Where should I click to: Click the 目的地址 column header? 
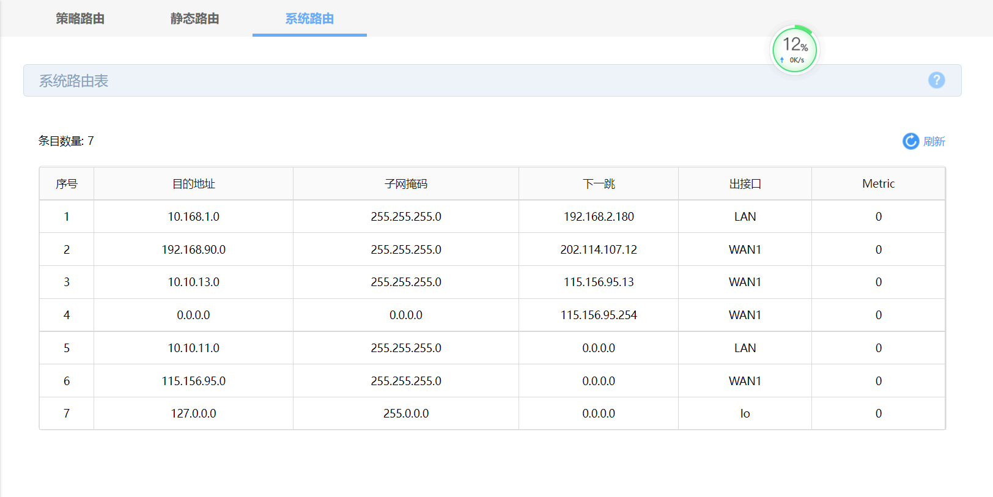pyautogui.click(x=193, y=183)
